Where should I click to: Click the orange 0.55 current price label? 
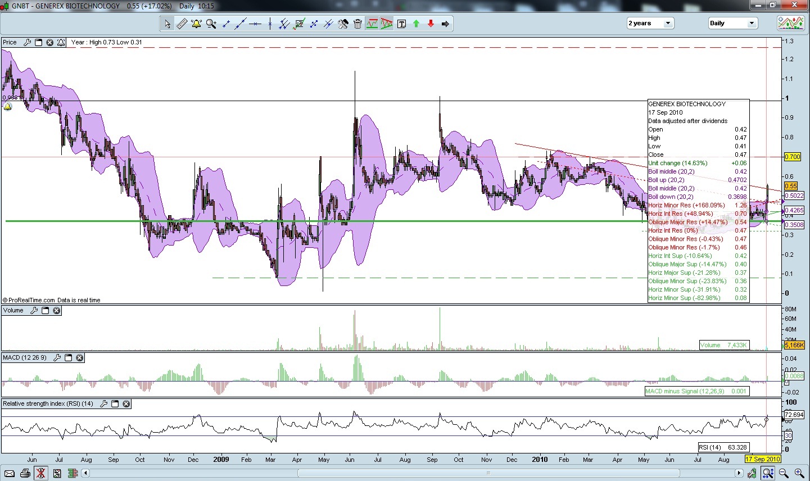791,186
